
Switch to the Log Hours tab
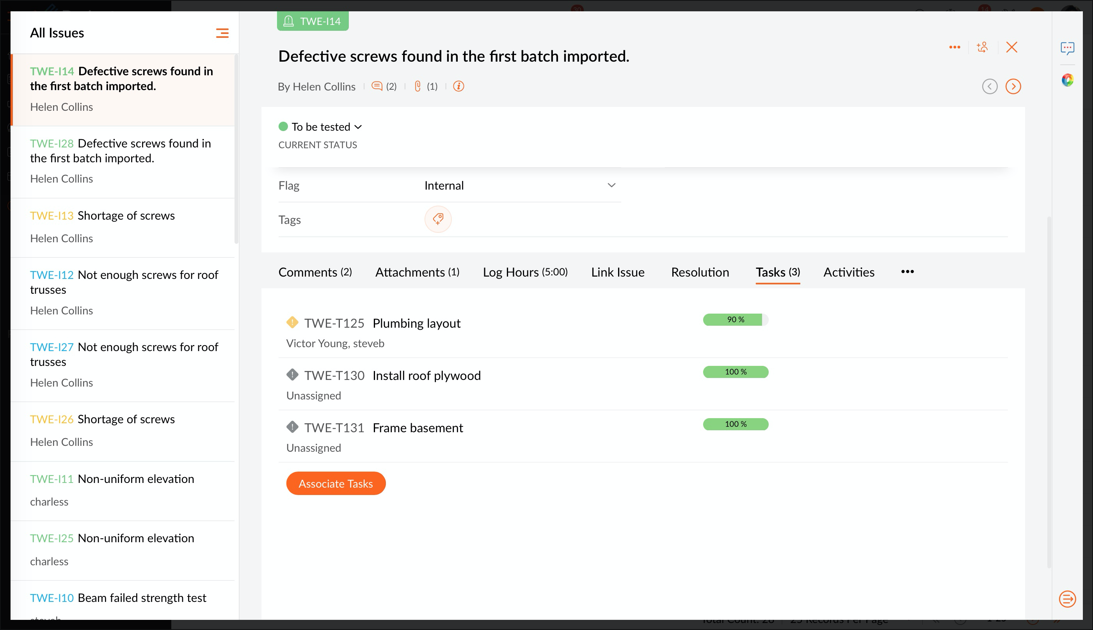point(525,272)
